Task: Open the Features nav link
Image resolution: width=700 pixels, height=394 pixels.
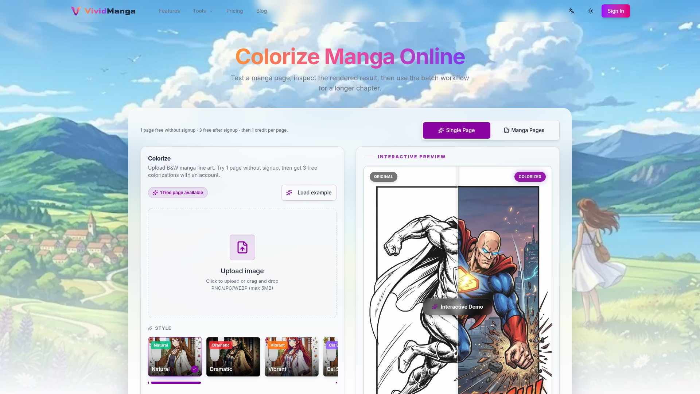Action: point(169,11)
